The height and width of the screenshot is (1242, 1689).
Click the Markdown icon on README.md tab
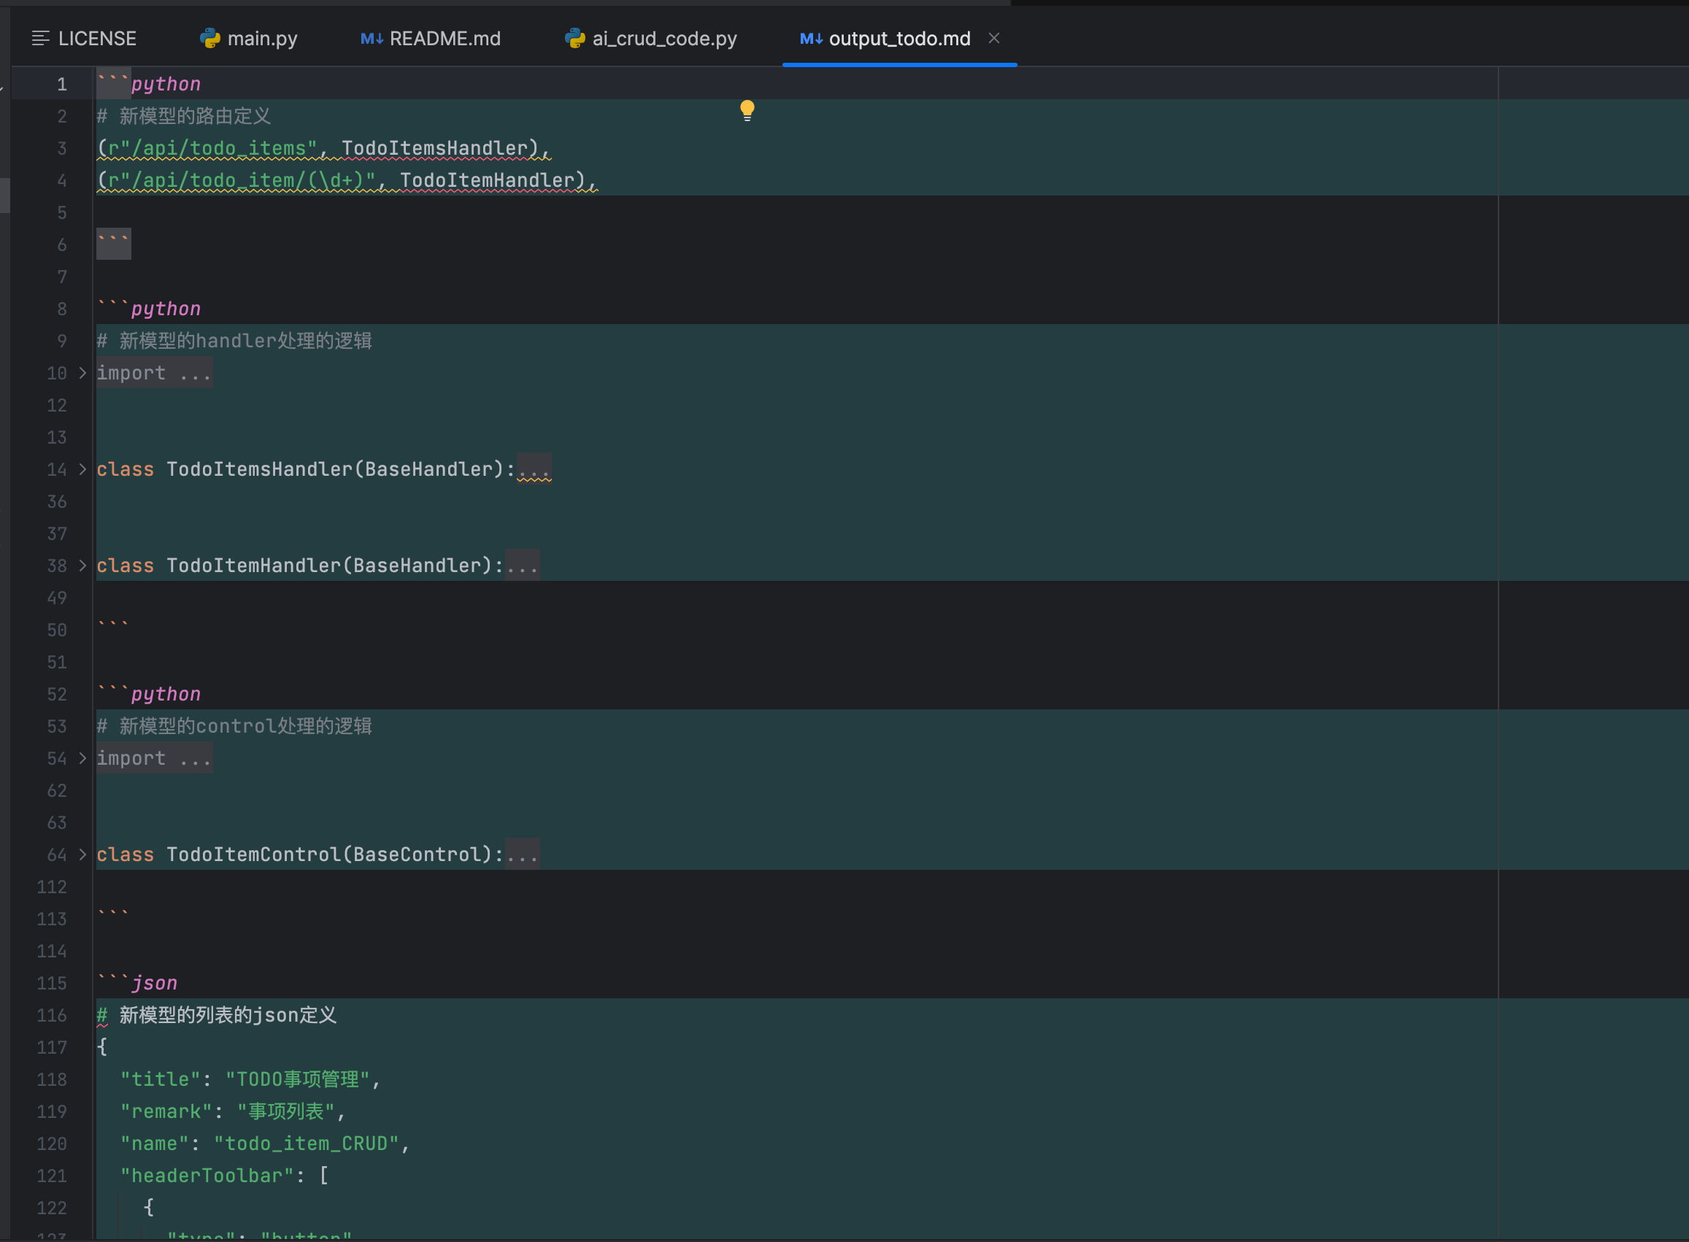tap(372, 39)
